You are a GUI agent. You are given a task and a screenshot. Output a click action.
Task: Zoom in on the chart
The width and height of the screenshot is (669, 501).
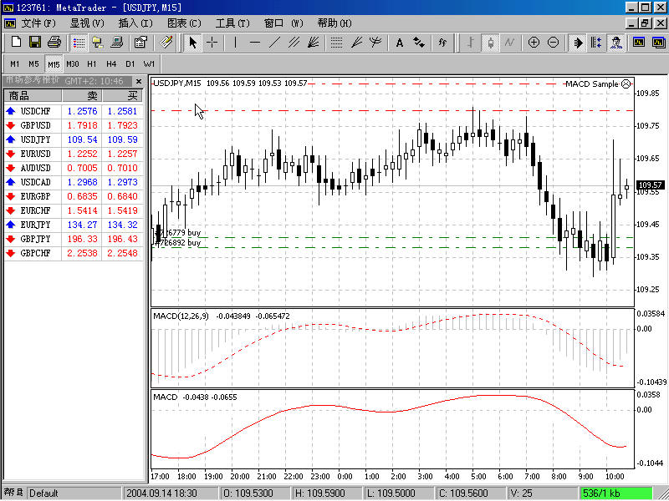534,43
